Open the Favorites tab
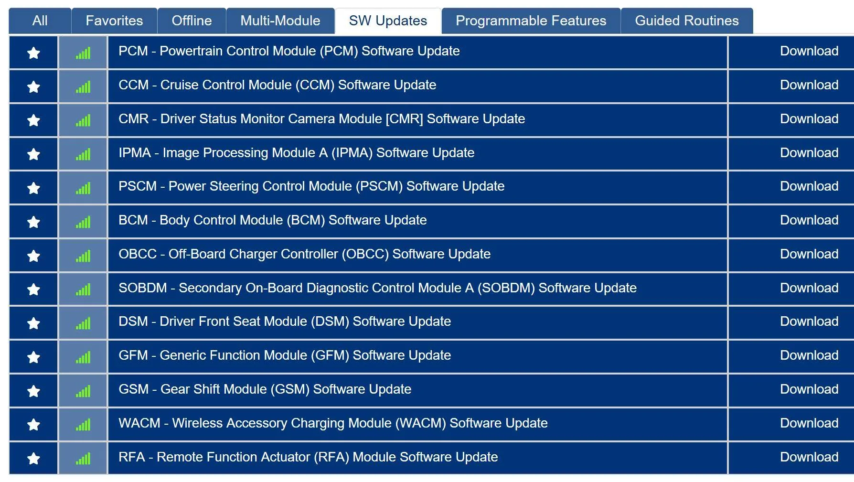 point(114,21)
